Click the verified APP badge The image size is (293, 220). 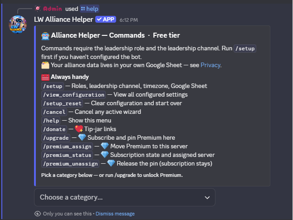tap(106, 19)
